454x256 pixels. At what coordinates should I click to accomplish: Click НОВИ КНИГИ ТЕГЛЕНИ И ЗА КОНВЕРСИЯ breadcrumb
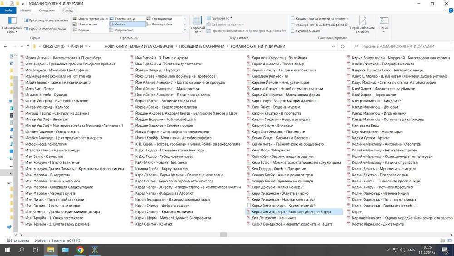click(138, 46)
